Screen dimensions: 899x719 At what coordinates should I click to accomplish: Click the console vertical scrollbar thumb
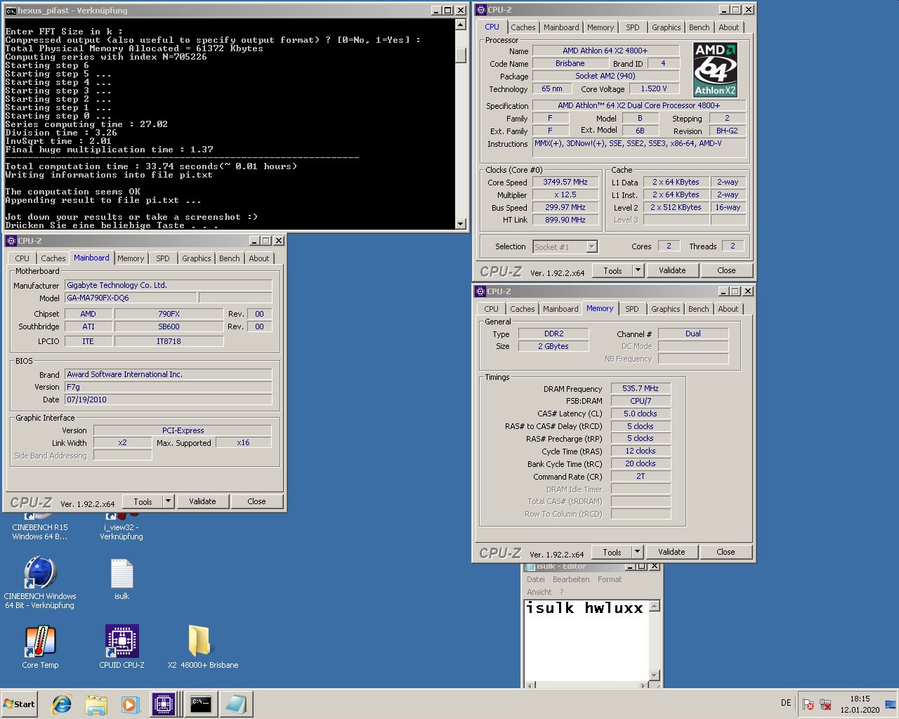[x=461, y=55]
